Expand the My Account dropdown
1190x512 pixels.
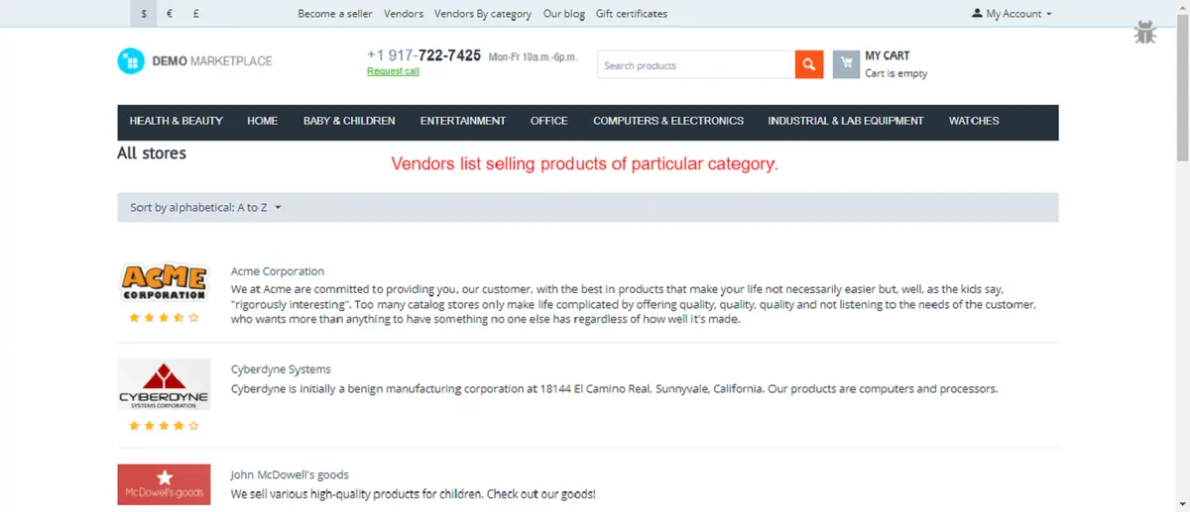click(1011, 14)
